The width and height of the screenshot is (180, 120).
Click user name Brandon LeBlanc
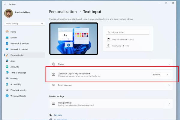(x=22, y=12)
